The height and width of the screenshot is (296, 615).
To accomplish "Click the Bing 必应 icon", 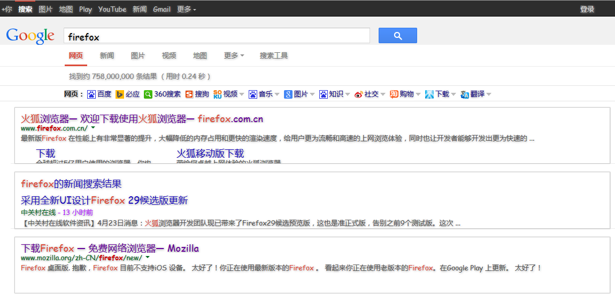I will 120,94.
